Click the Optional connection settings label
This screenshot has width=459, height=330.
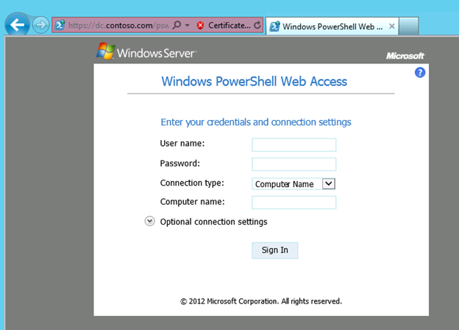pos(214,222)
